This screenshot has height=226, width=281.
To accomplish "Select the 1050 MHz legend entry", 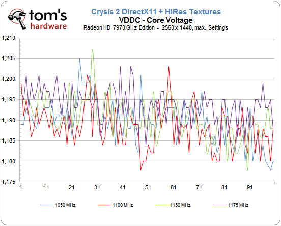I will [58, 205].
